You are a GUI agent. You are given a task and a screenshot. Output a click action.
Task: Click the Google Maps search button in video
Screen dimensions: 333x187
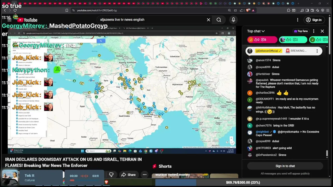coord(101,41)
